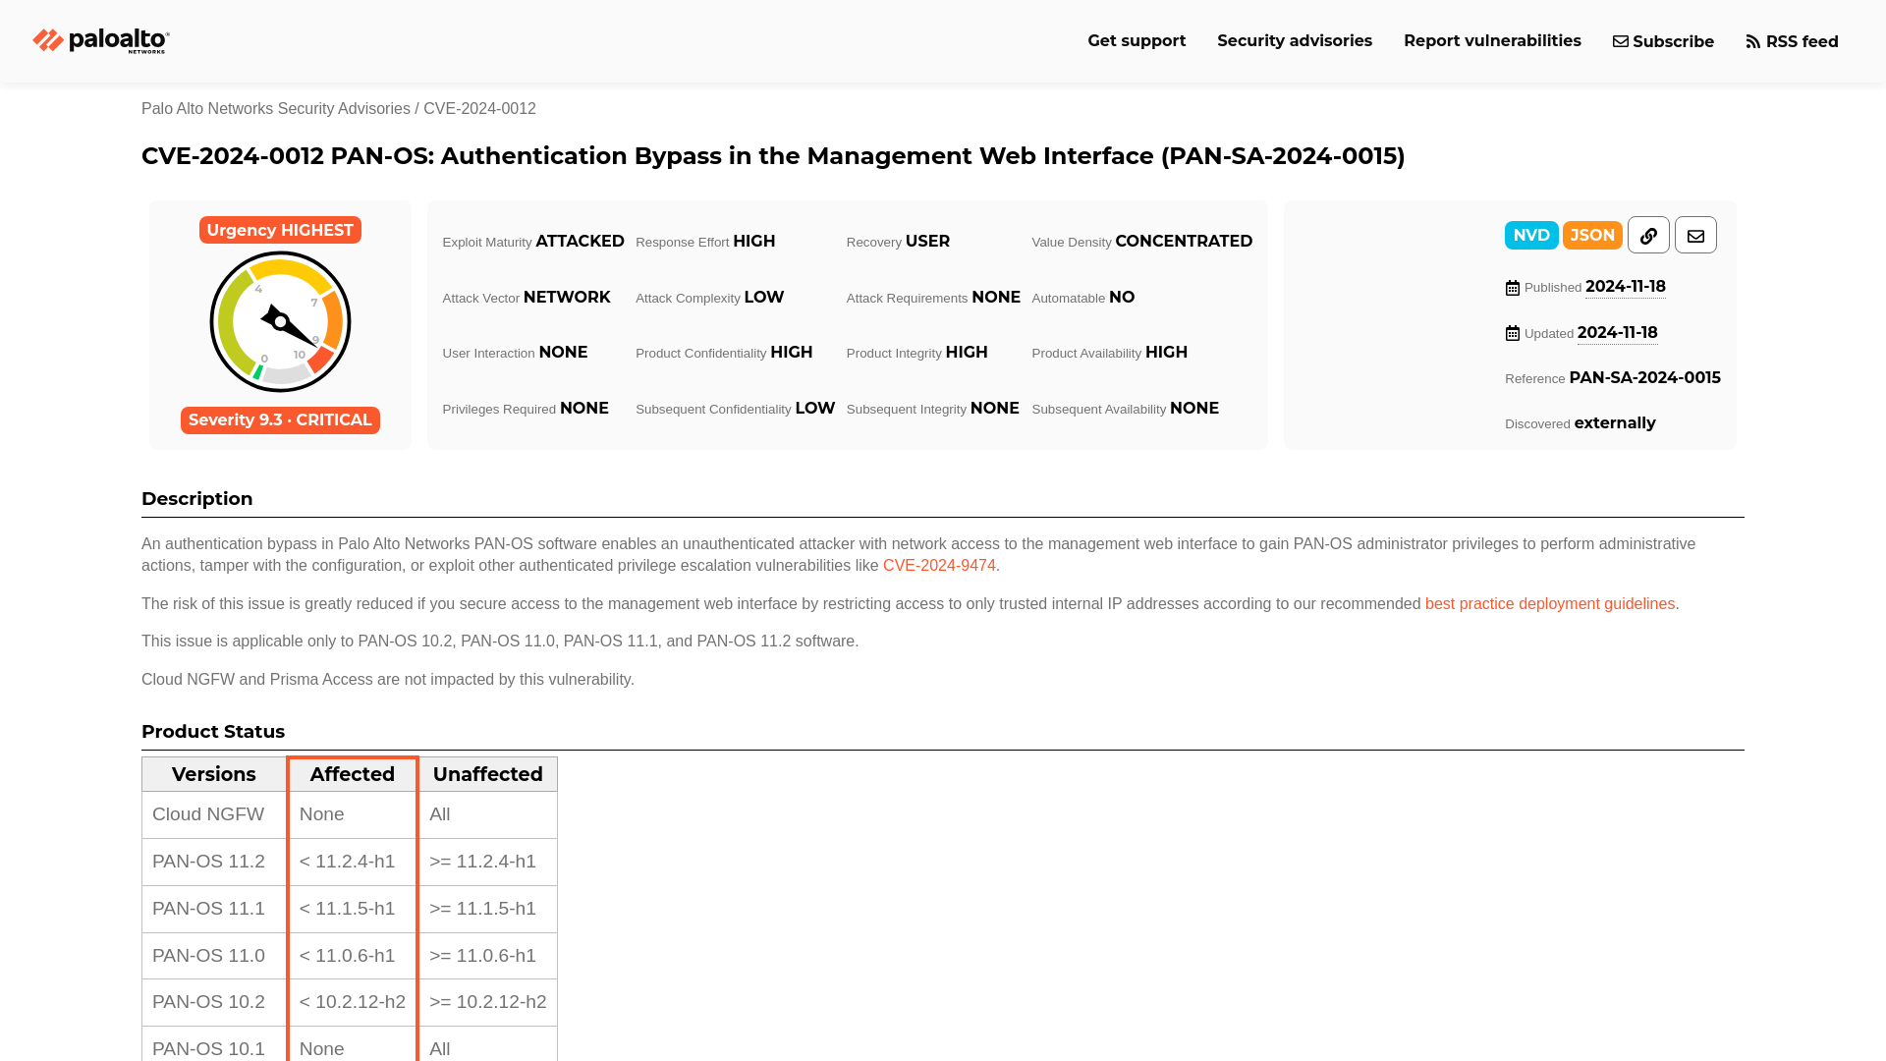
Task: Open the CVE-2024-9474 hyperlink
Action: coord(939,565)
